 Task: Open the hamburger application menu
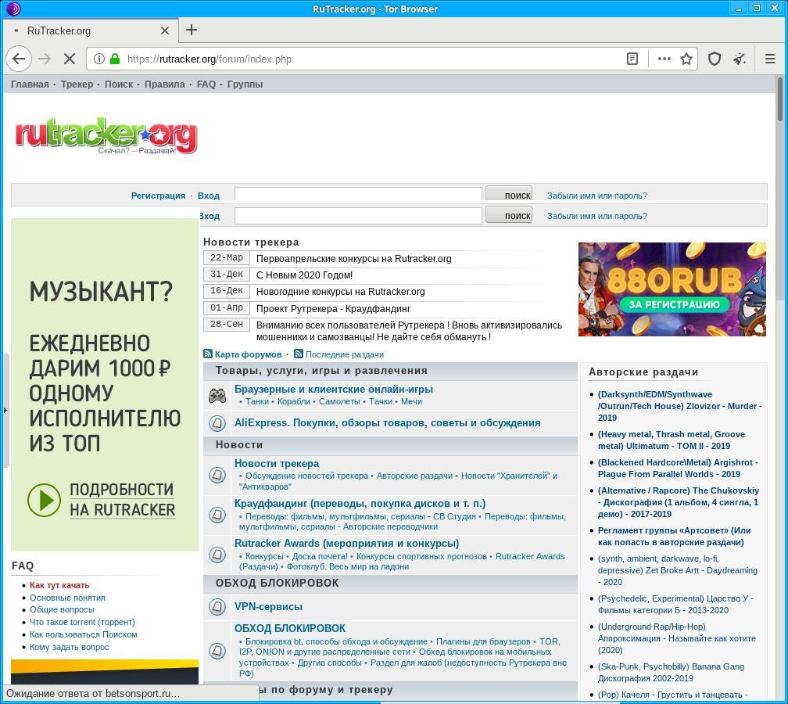[x=769, y=59]
